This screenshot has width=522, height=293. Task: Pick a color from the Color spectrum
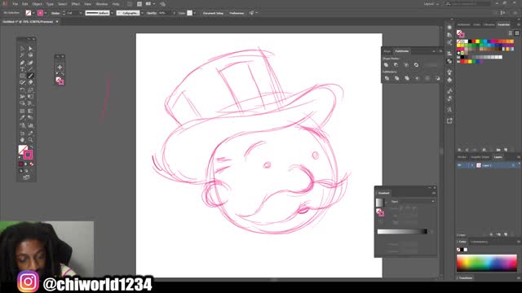(x=487, y=263)
